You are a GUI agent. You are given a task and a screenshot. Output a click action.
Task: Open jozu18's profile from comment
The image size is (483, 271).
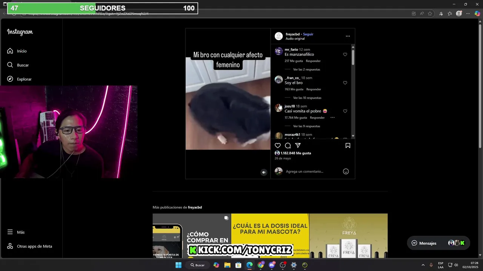click(x=289, y=106)
